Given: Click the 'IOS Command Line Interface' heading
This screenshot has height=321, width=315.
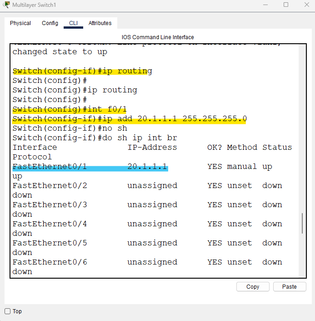Looking at the screenshot, I should (x=158, y=37).
